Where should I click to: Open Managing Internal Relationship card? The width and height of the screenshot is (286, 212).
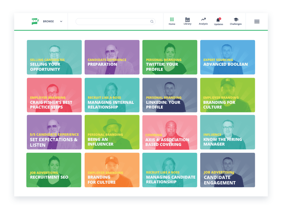pos(112,95)
